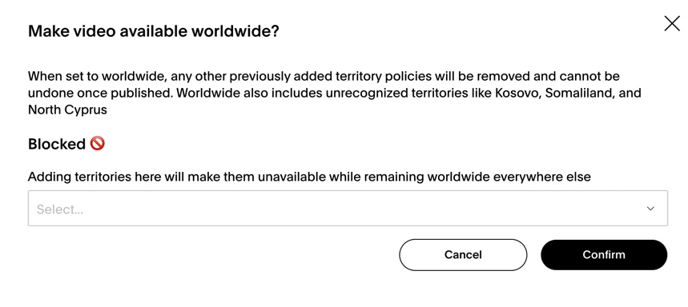Click the 'undone once published' text
688x307 pixels.
[99, 94]
